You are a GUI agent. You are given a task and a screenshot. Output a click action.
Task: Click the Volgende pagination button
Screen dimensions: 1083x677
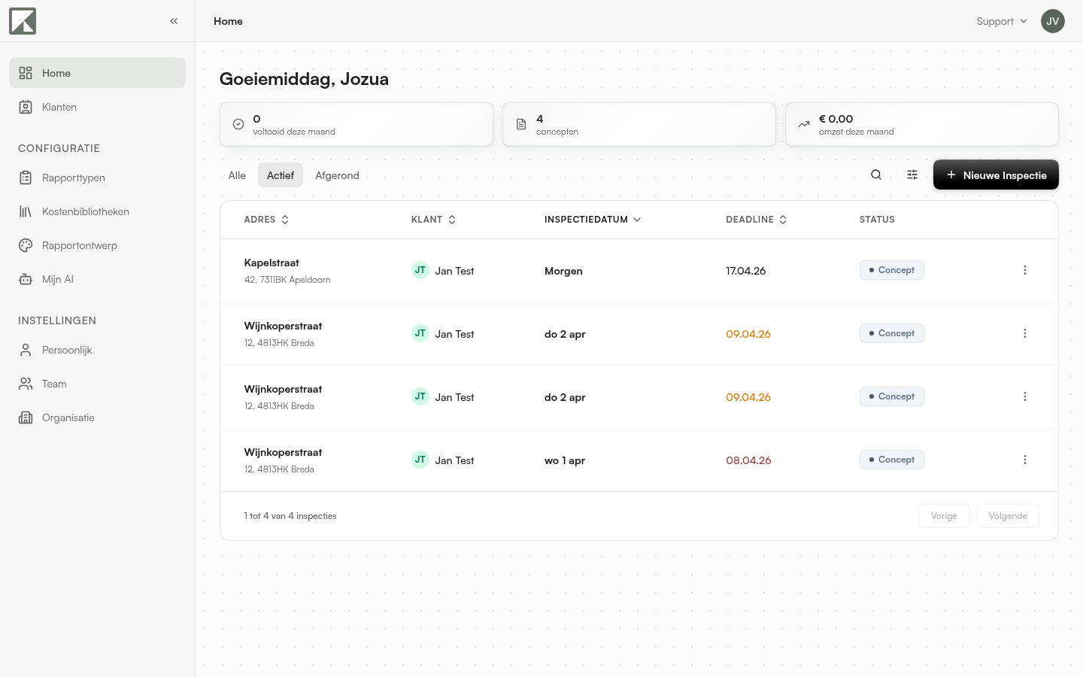tap(1008, 516)
